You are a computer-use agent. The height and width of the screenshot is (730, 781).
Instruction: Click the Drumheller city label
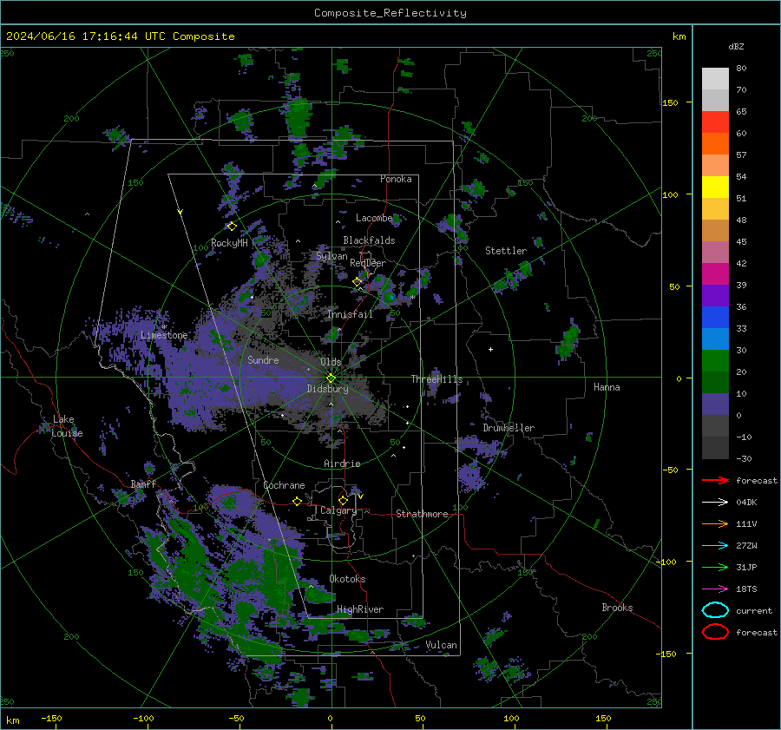click(x=509, y=428)
